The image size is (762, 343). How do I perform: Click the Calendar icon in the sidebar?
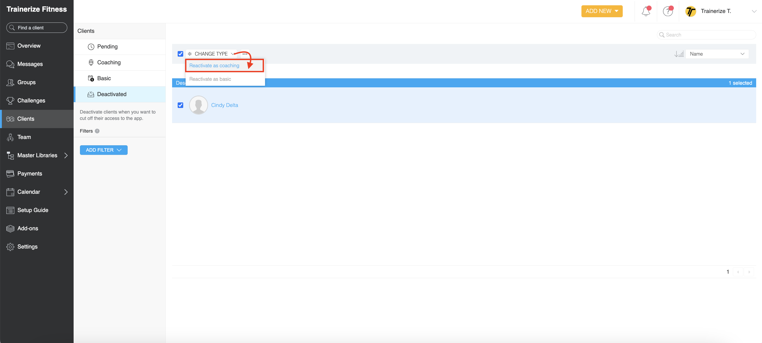(x=10, y=192)
